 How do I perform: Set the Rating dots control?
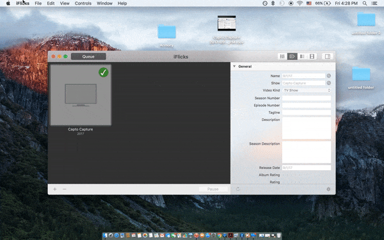pos(291,182)
